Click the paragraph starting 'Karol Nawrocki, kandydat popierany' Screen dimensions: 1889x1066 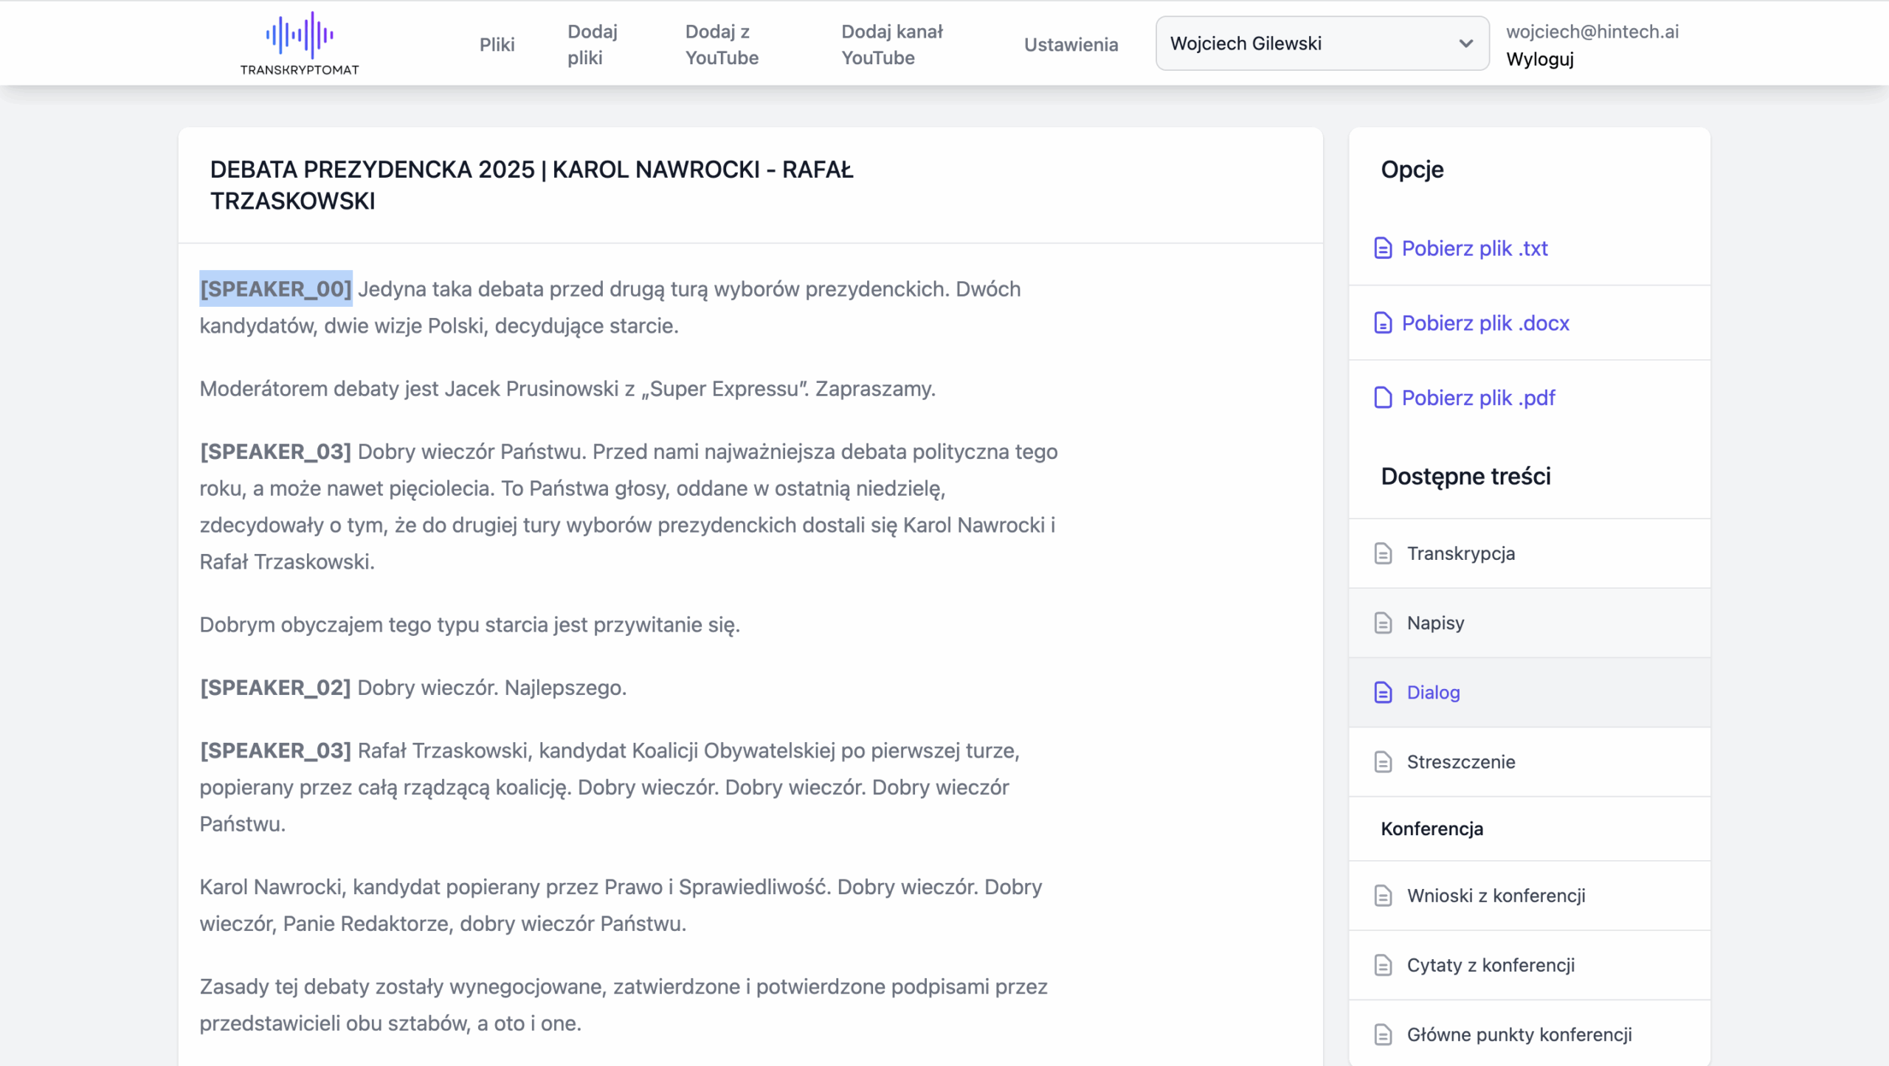[x=621, y=905]
